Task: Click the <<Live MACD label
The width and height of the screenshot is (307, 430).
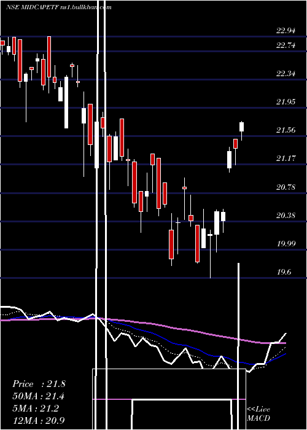Action: click(258, 413)
